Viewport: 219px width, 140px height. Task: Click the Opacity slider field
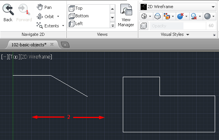point(178,26)
